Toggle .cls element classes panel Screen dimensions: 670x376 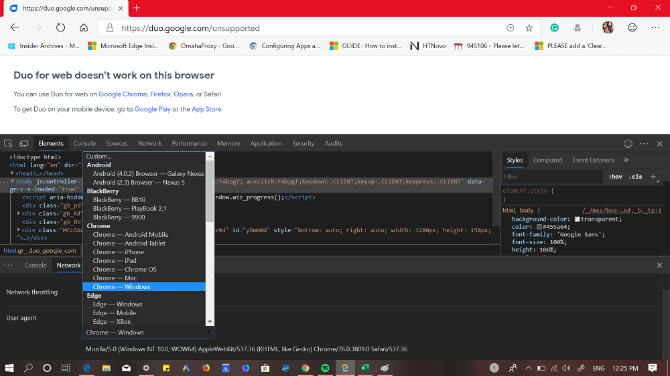pyautogui.click(x=635, y=177)
